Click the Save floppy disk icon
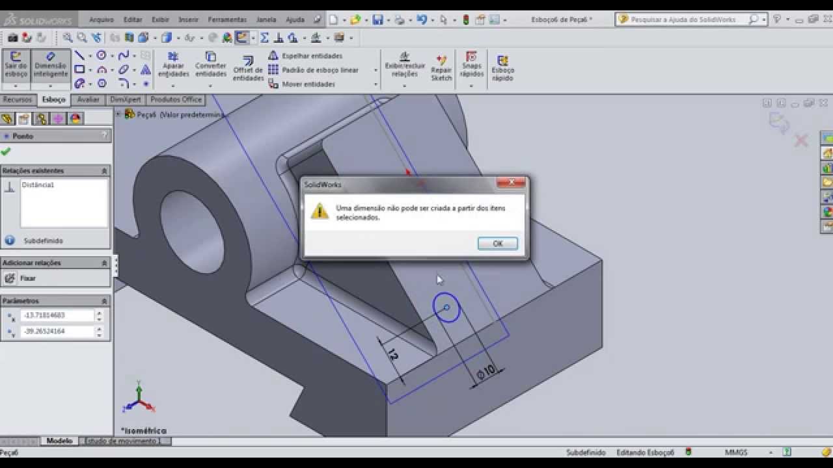The height and width of the screenshot is (468, 833). 377,20
